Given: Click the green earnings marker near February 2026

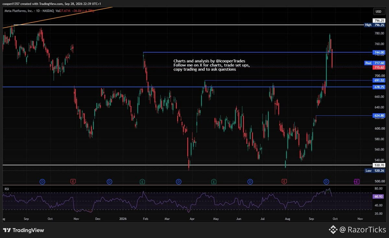Looking at the screenshot, I should click(x=142, y=182).
